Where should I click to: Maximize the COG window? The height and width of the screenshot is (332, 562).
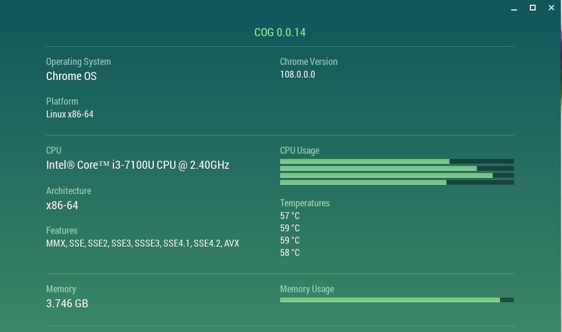[x=533, y=8]
